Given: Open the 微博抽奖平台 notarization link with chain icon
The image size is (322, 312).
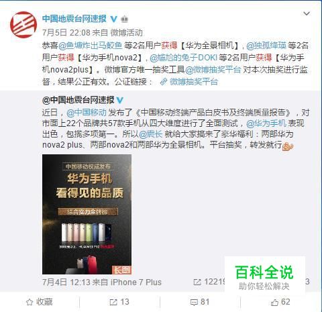Looking at the screenshot, I should pyautogui.click(x=189, y=82).
